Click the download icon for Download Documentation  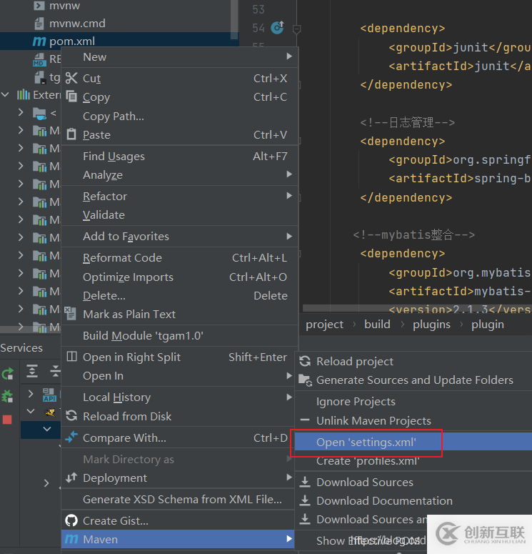[305, 501]
